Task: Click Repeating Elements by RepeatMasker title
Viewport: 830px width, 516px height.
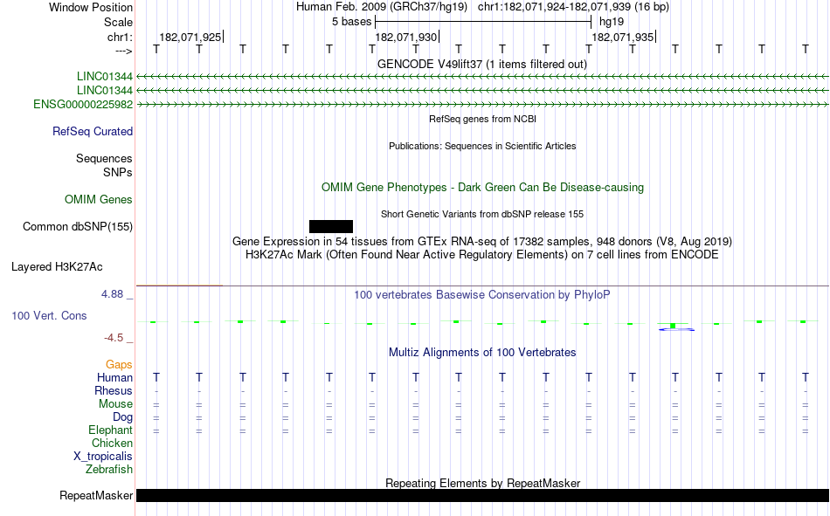Action: coord(482,483)
